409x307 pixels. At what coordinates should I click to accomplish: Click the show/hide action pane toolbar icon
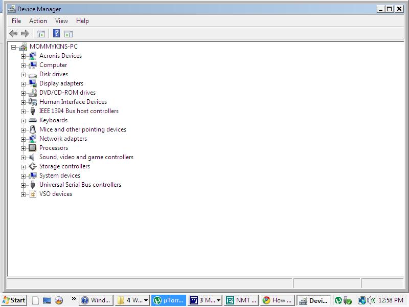tap(69, 34)
